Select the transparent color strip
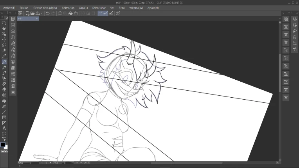The width and height of the screenshot is (299, 168). 4,152
